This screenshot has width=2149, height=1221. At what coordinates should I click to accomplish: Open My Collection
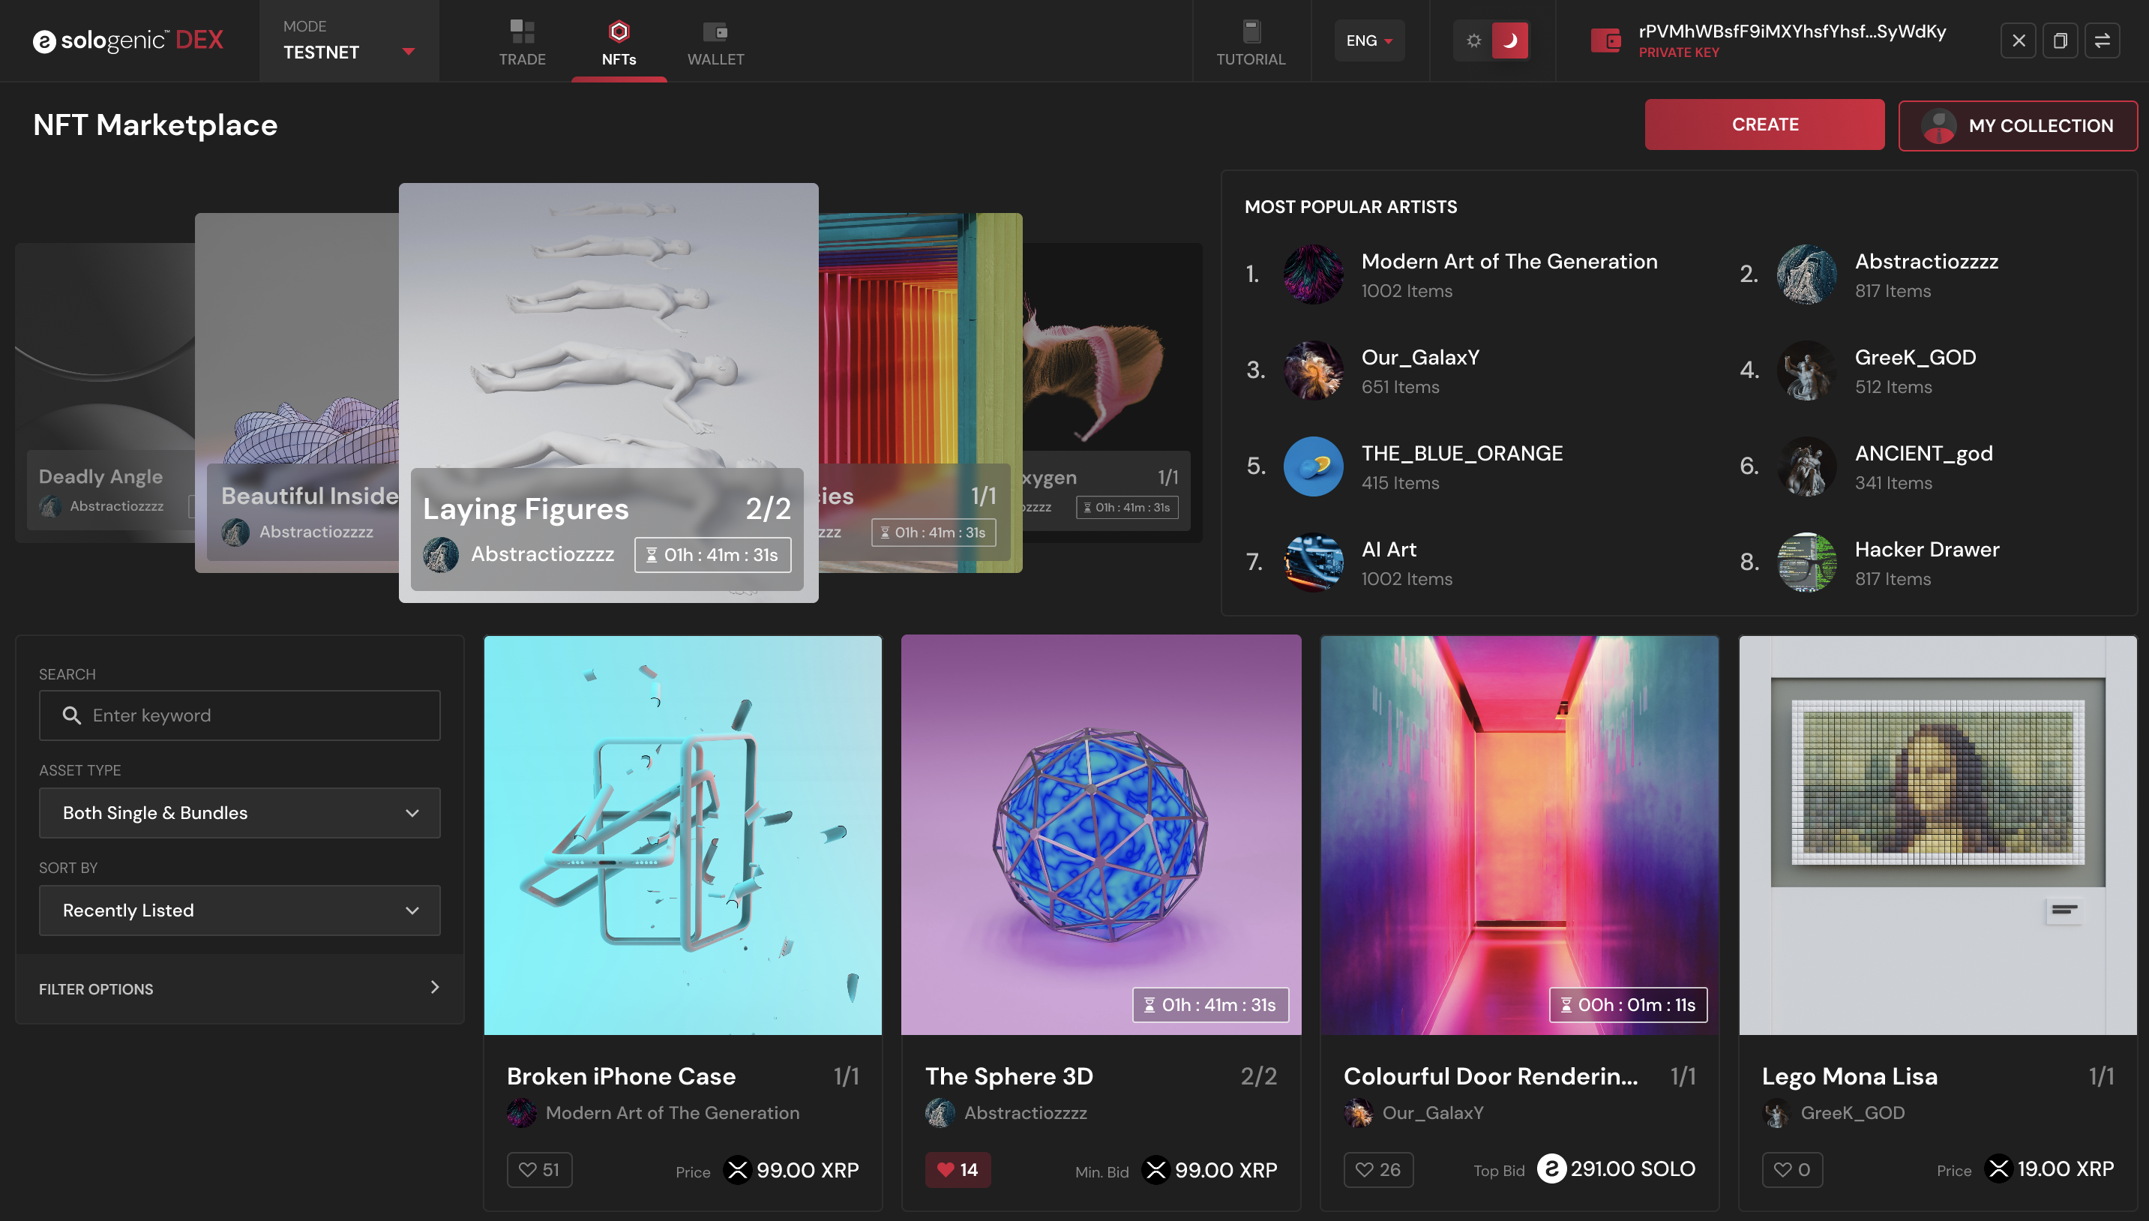click(x=2018, y=126)
